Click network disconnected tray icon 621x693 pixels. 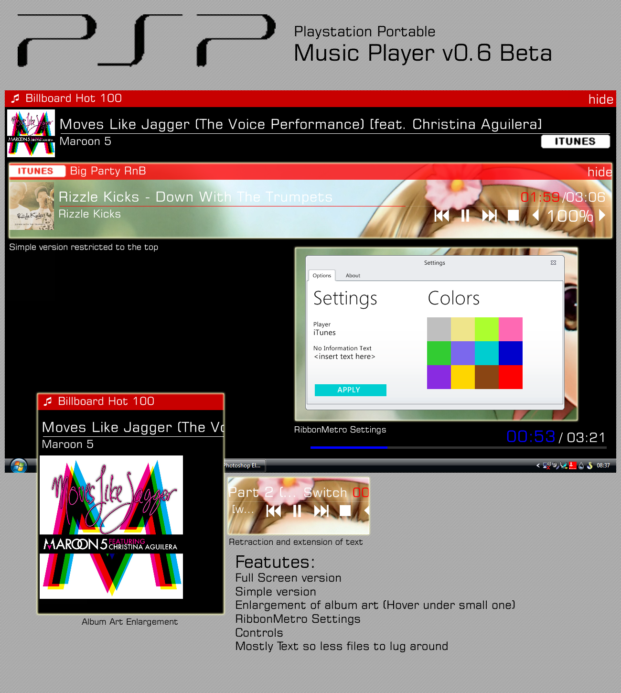pyautogui.click(x=546, y=466)
